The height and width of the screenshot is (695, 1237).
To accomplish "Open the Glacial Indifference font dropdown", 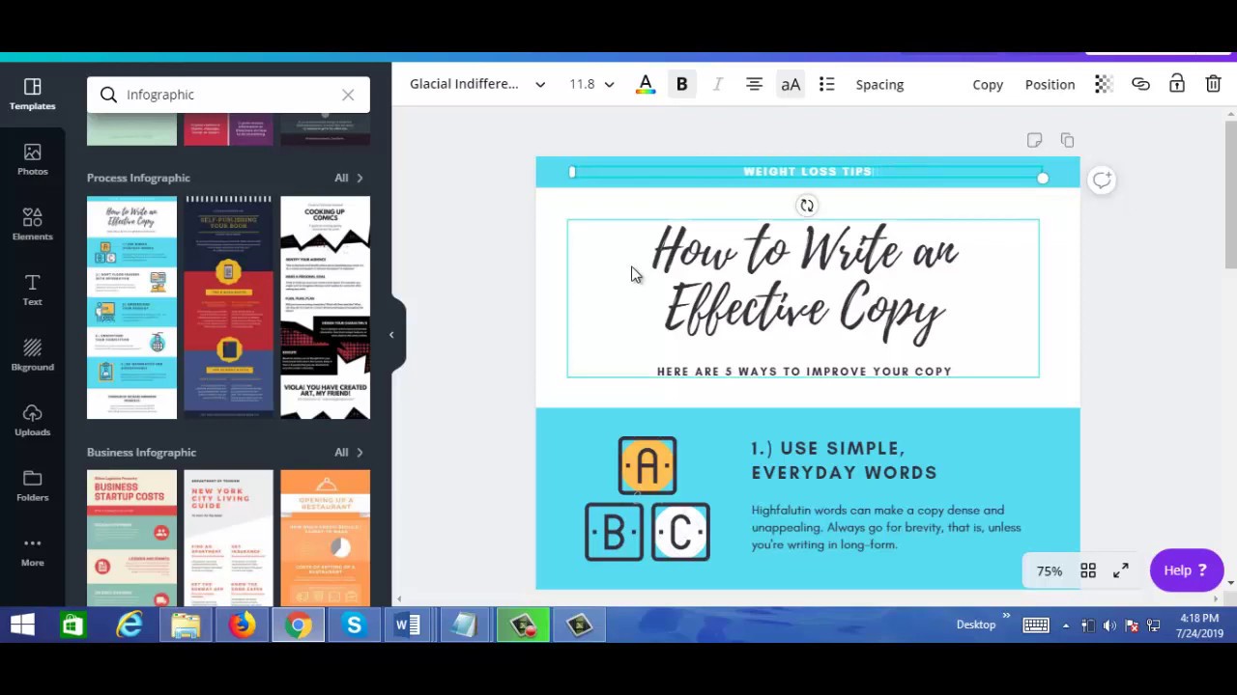I will (477, 84).
